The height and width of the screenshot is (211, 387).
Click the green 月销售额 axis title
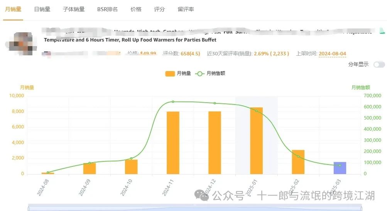pos(361,87)
